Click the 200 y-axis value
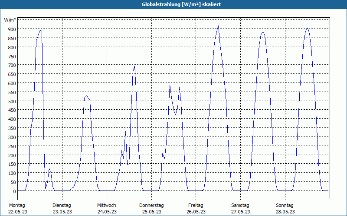 (12, 156)
